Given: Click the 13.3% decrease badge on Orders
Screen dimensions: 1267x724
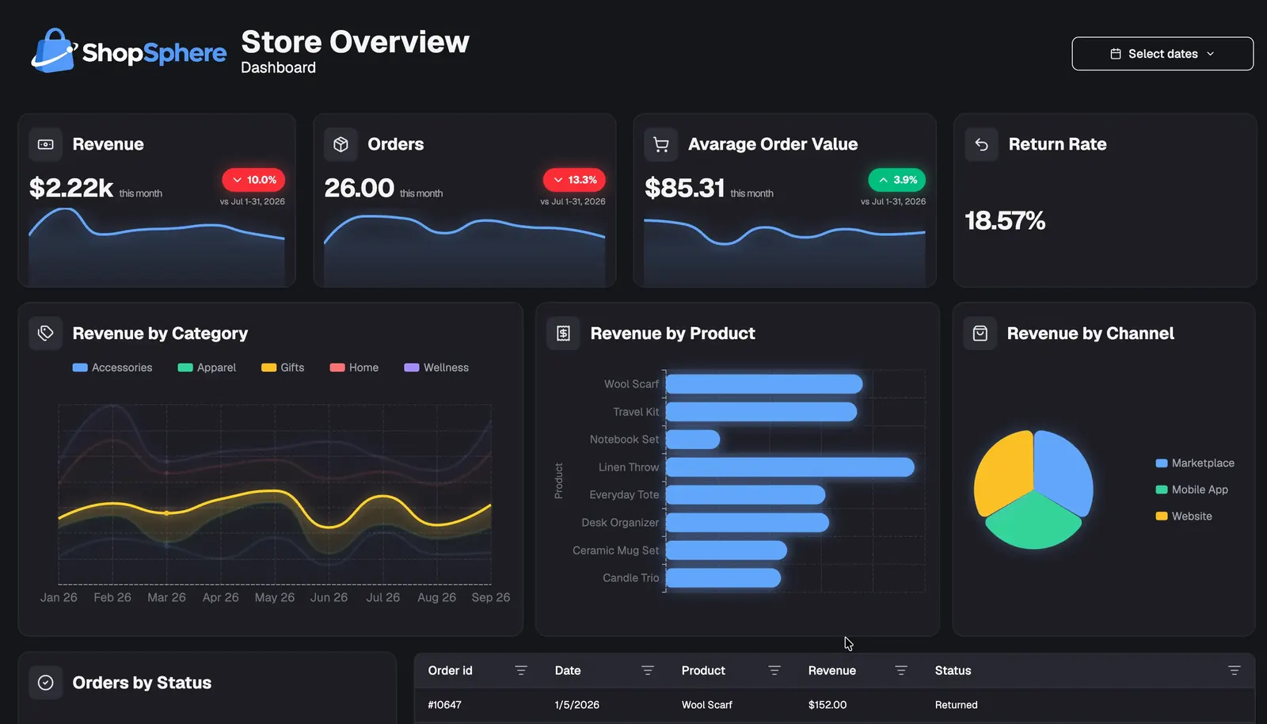Looking at the screenshot, I should [574, 180].
